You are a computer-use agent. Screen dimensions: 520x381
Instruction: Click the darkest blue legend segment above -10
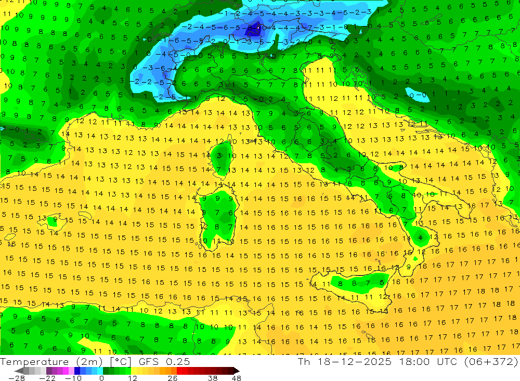(77, 371)
